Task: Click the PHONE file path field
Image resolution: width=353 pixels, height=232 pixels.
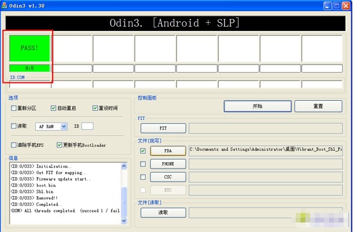Action: pyautogui.click(x=266, y=164)
